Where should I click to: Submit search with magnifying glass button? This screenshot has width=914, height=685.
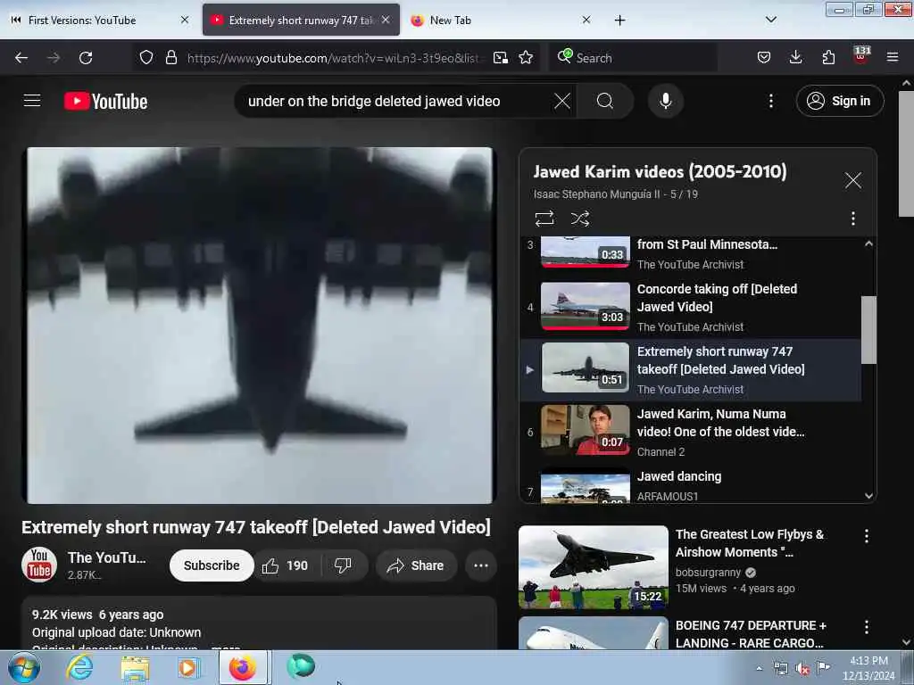605,102
